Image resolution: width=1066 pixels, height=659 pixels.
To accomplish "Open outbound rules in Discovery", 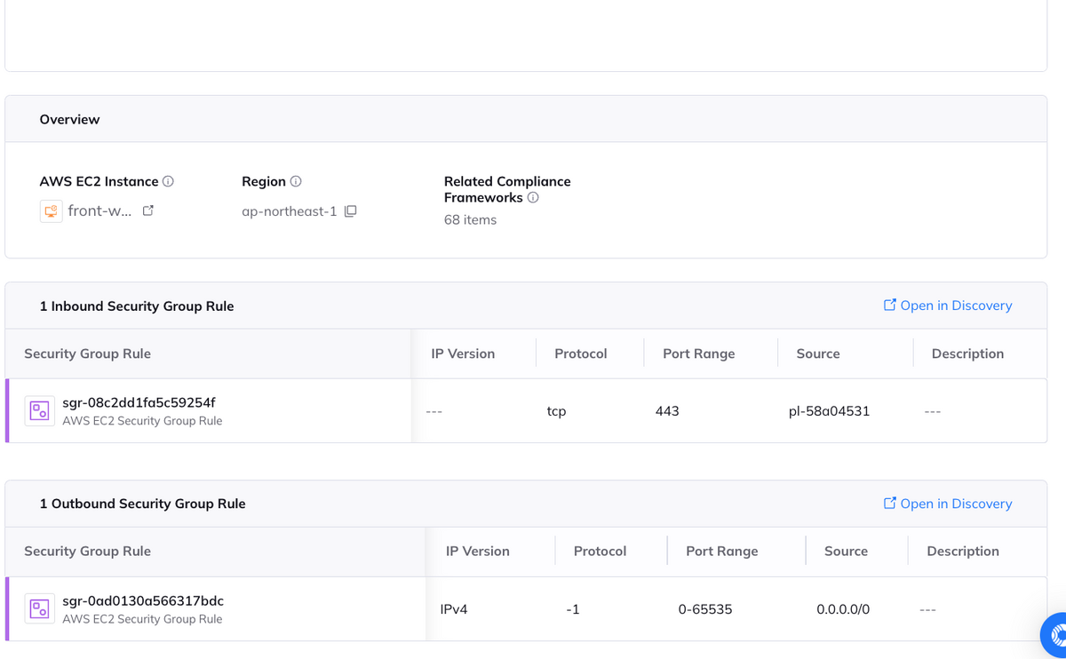I will click(947, 504).
